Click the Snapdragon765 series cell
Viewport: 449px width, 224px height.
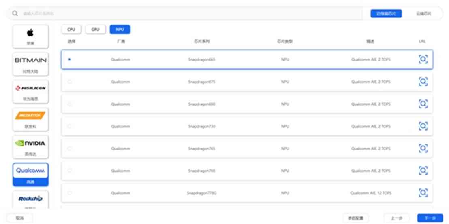[x=201, y=148]
